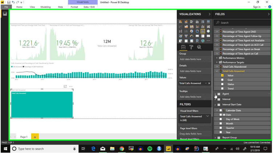Check the Trend field checkbox

tap(222, 89)
